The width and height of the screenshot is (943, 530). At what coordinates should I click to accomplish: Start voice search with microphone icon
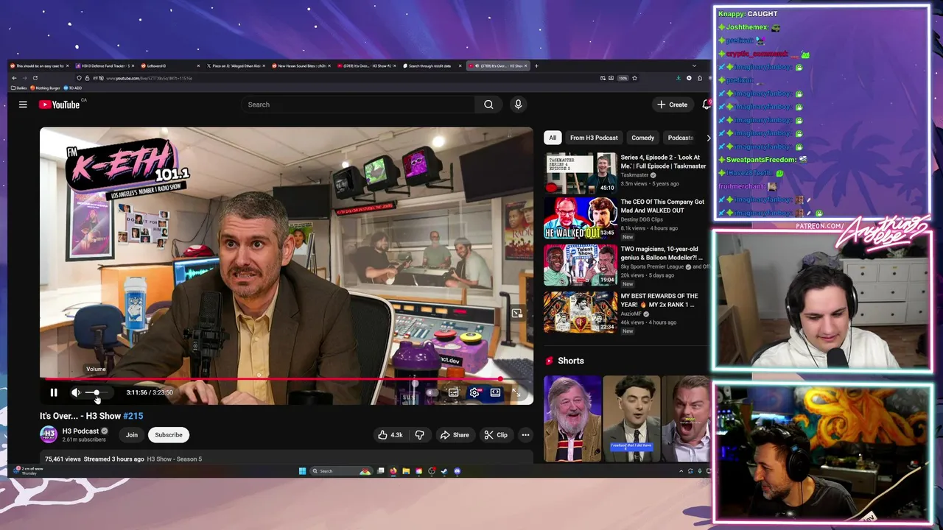[518, 105]
